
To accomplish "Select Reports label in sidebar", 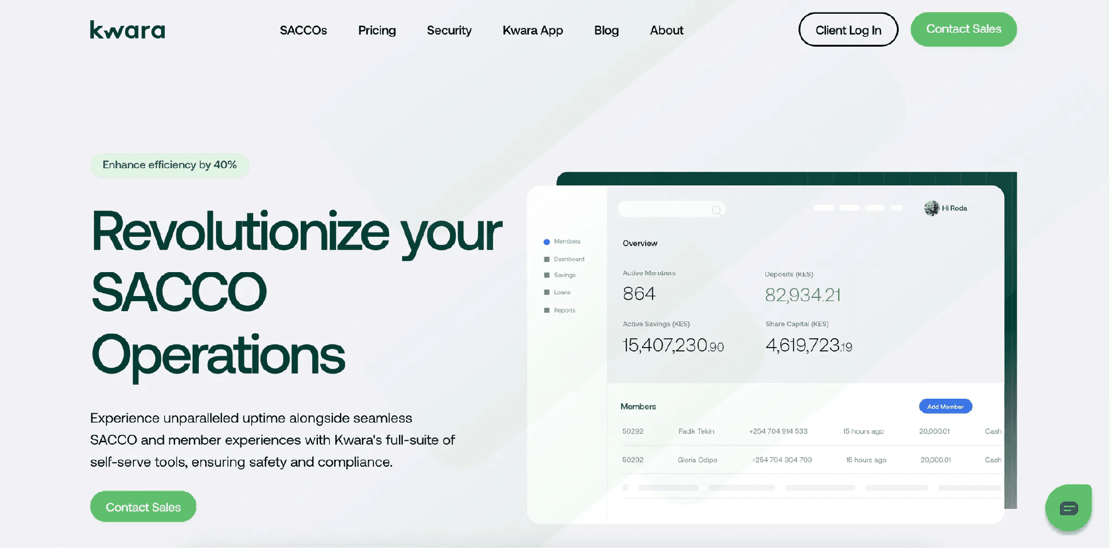I will click(x=565, y=311).
